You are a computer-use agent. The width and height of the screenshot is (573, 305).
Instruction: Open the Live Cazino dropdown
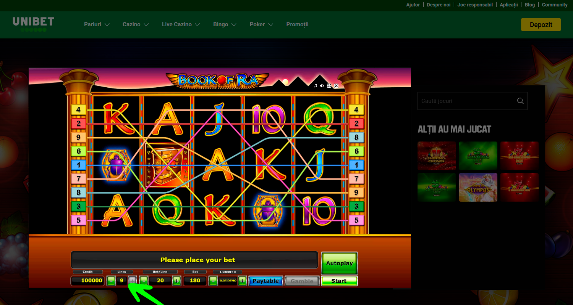(181, 24)
